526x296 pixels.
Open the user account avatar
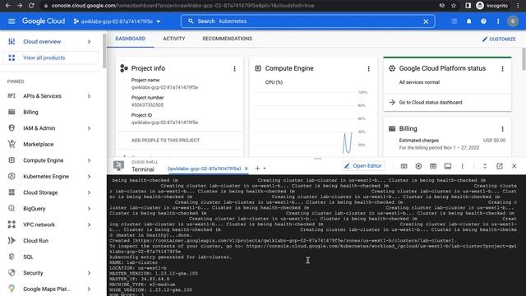coord(512,21)
